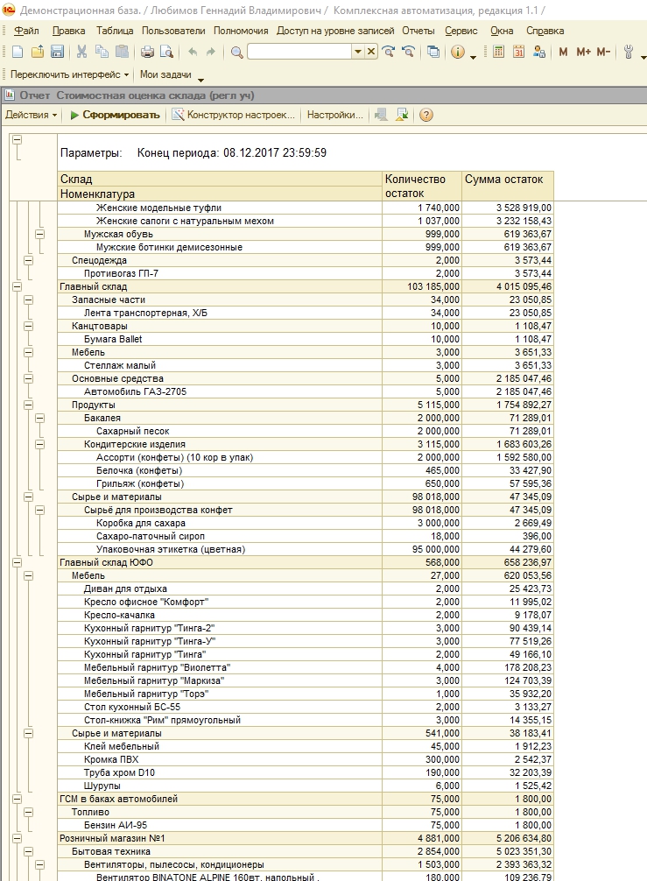Screen dimensions: 647x881
Task: Click the Help info icon
Action: 458,53
